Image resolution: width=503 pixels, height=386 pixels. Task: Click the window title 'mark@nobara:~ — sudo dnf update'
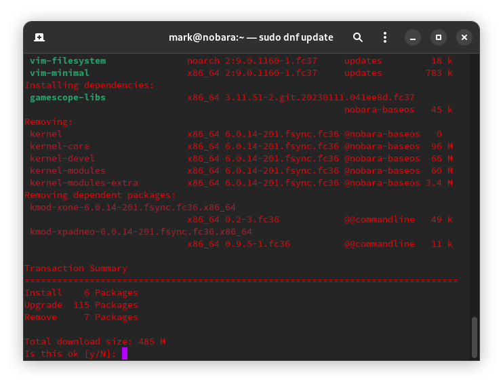[251, 37]
